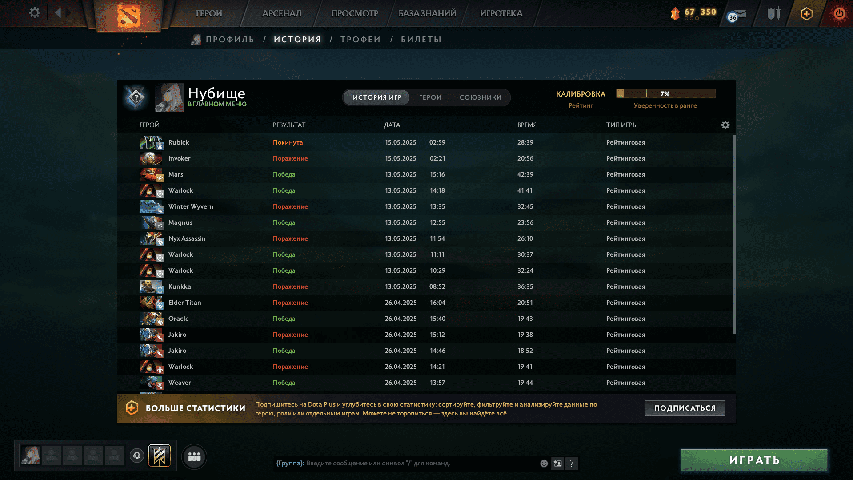The image size is (853, 480).
Task: Toggle the headset voice chat icon
Action: pos(137,456)
